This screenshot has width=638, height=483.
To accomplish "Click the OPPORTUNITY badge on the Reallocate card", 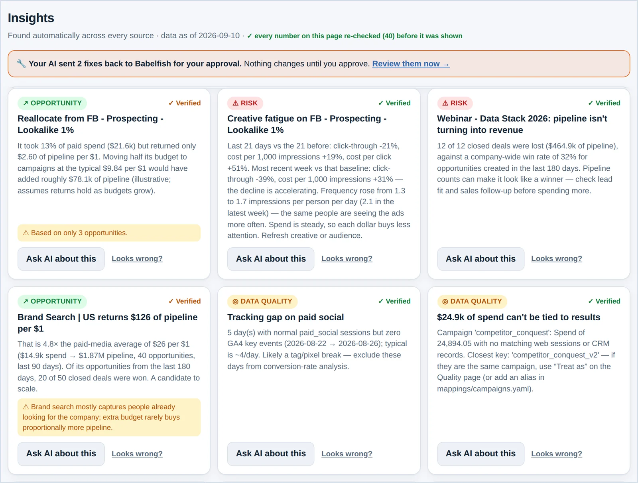I will click(52, 103).
